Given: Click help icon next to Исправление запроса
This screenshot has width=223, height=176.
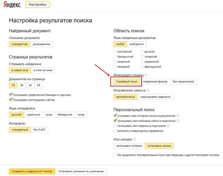Looking at the screenshot, I should click(x=148, y=90).
